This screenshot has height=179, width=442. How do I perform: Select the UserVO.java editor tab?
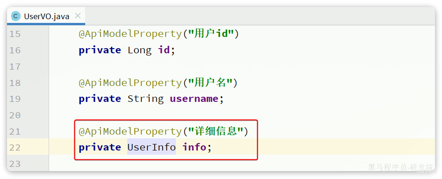[46, 16]
